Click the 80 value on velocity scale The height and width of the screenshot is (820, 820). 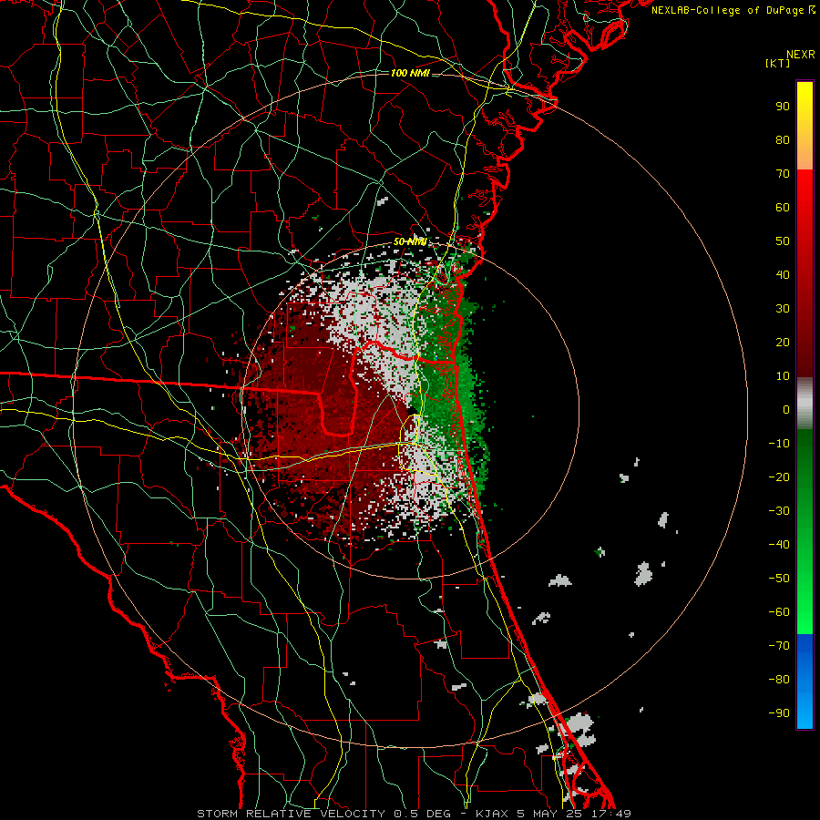click(x=783, y=139)
